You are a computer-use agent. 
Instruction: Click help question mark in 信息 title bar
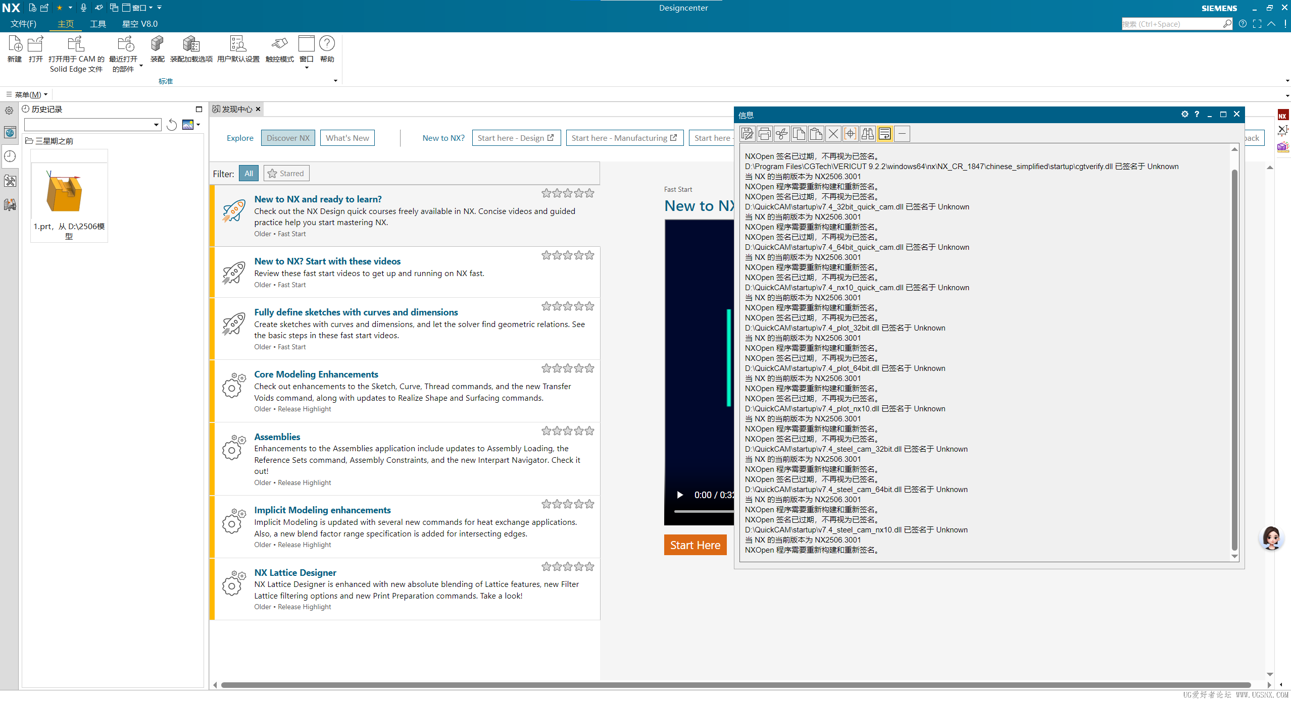1197,114
